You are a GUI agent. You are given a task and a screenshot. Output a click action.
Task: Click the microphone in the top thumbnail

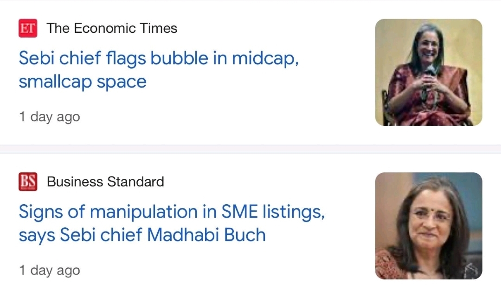tap(430, 72)
